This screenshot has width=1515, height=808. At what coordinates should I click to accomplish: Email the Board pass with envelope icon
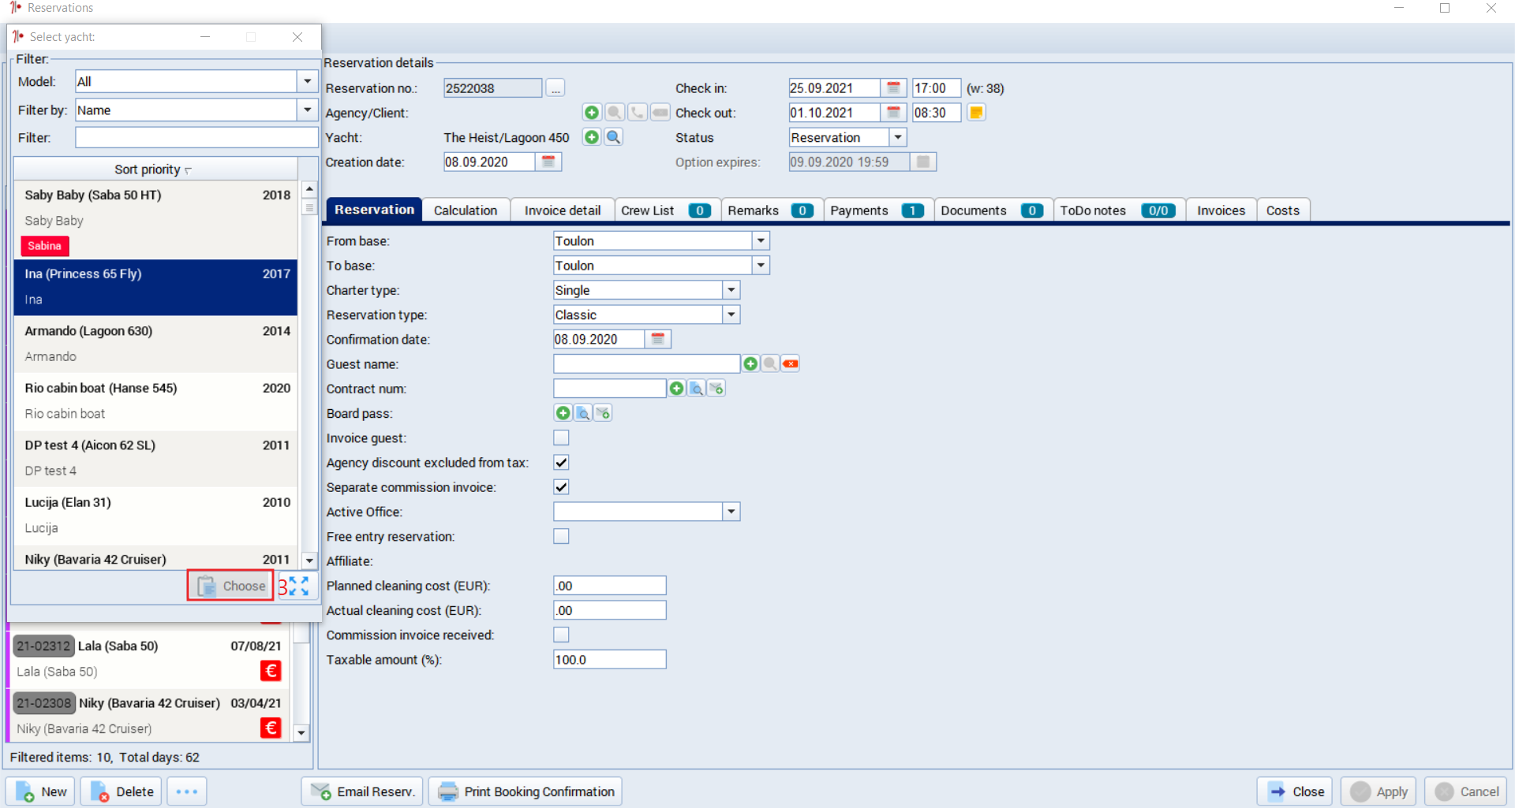click(x=603, y=413)
